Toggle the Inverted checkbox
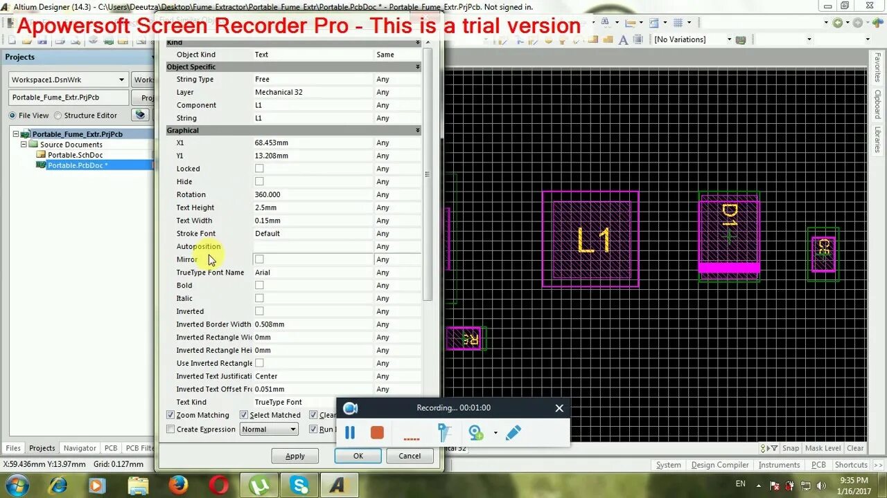Image resolution: width=887 pixels, height=498 pixels. pyautogui.click(x=259, y=311)
